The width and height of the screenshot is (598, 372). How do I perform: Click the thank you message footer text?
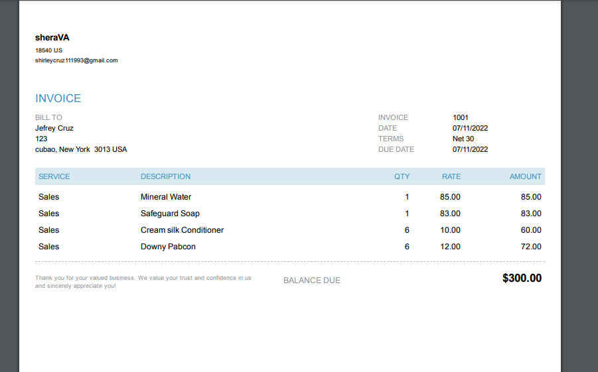pos(143,282)
